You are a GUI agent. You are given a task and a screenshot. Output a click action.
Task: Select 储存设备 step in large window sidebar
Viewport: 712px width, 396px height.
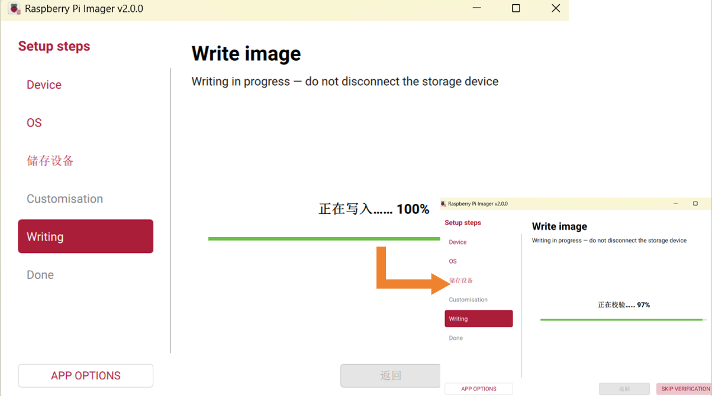(x=50, y=161)
